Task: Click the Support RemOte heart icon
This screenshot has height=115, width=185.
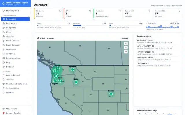Action: click(x=4, y=113)
